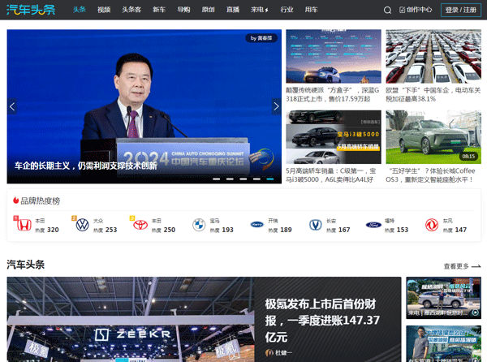
Task: Open the 直播 menu item
Action: pos(233,10)
